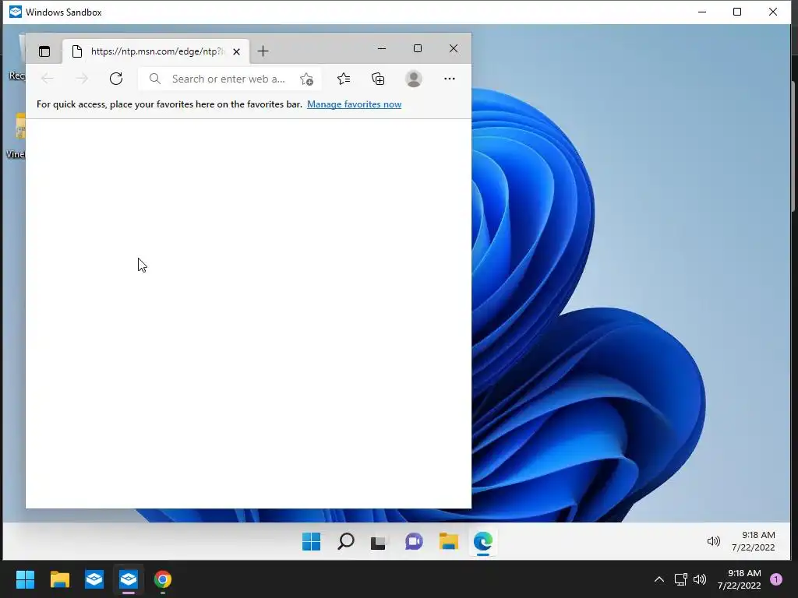The height and width of the screenshot is (598, 798).
Task: Open the host Windows Start button
Action: click(25, 579)
